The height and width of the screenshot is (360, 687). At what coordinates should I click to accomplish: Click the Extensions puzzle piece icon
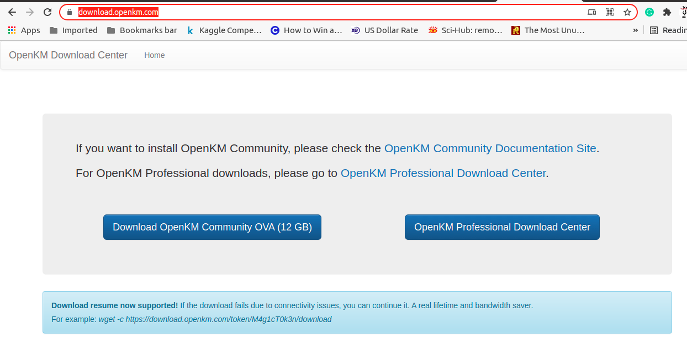click(667, 12)
